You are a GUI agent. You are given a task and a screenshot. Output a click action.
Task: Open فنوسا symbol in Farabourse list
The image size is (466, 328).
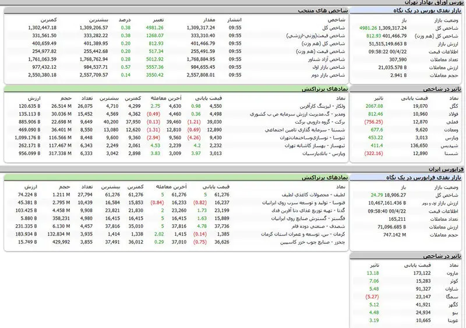(x=303, y=203)
